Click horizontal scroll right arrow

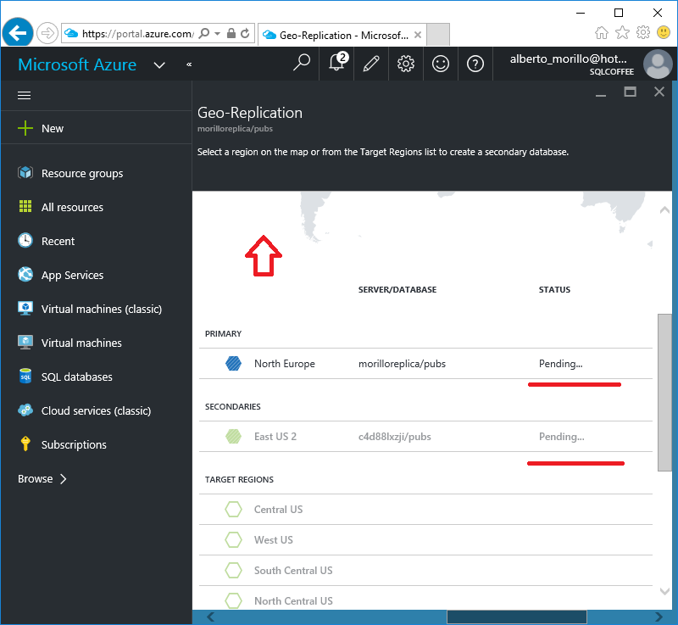[659, 617]
